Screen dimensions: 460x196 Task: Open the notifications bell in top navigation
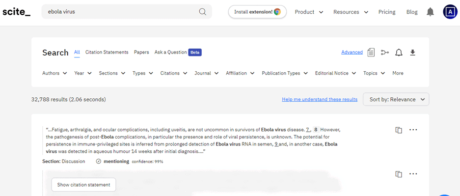tap(430, 12)
